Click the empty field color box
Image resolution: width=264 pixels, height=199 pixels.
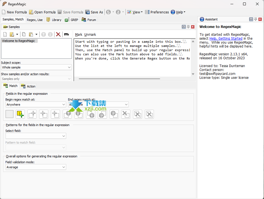click(9, 114)
